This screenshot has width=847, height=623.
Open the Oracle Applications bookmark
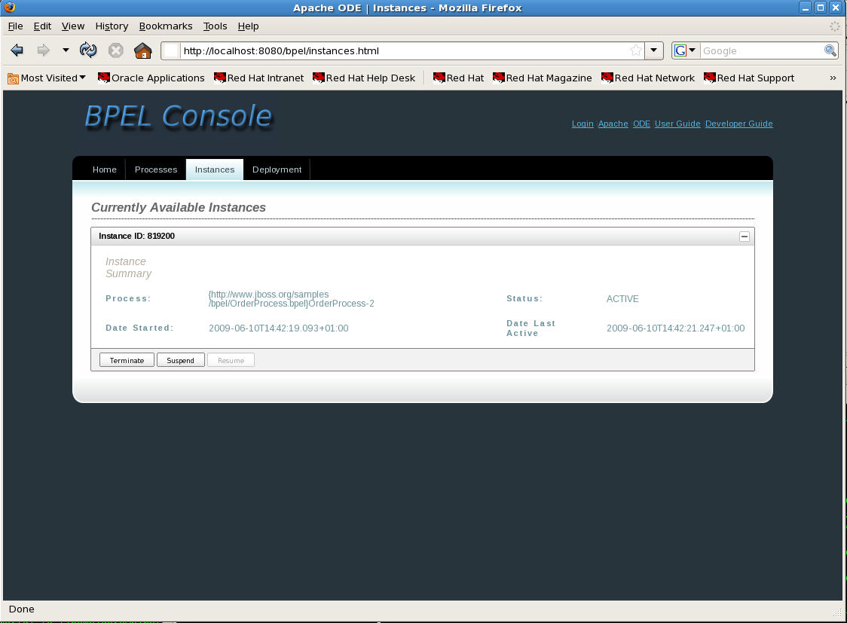(151, 78)
